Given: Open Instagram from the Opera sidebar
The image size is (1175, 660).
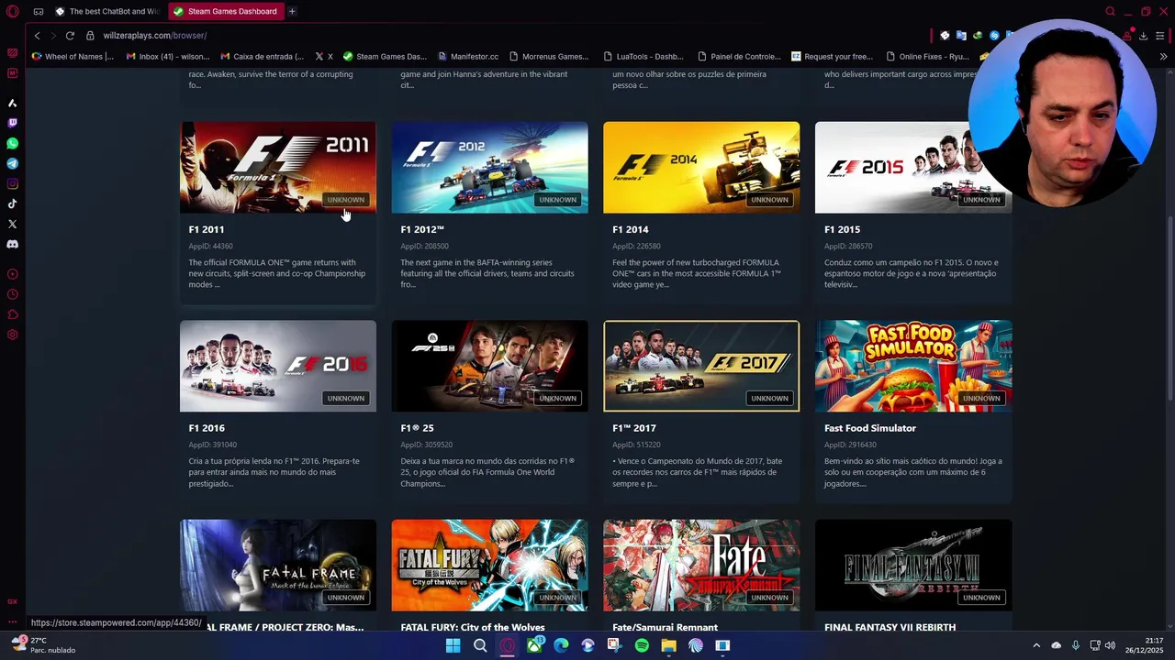Looking at the screenshot, I should (x=12, y=183).
